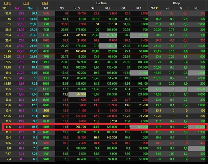Viewport: 208px width, 164px height.
Task: Select the BVB stock symbol
Action: (46, 137)
